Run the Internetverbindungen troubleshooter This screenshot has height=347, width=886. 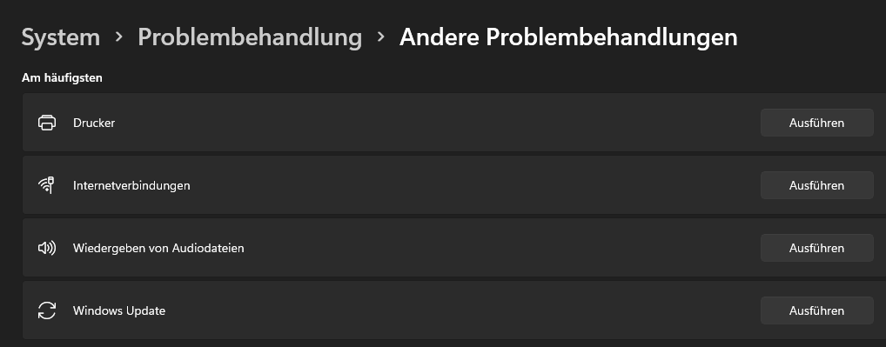tap(816, 185)
